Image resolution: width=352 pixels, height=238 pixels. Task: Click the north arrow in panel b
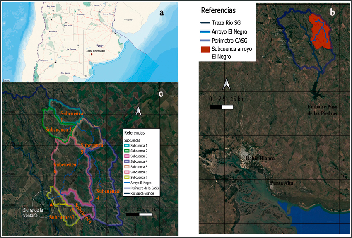[x=226, y=84]
